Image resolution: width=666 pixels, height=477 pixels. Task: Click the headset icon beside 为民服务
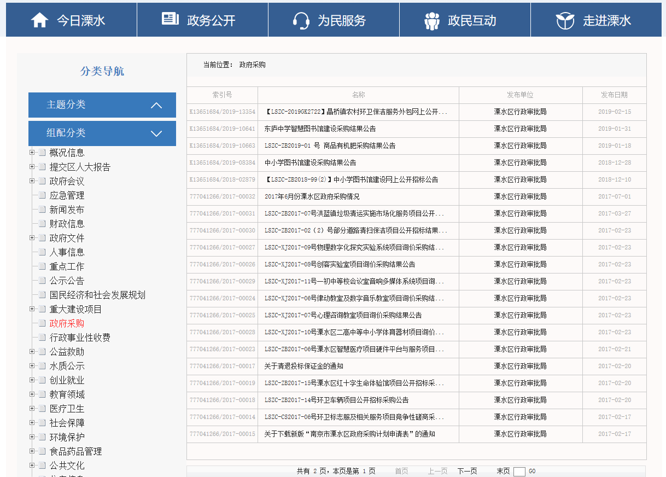(x=301, y=20)
